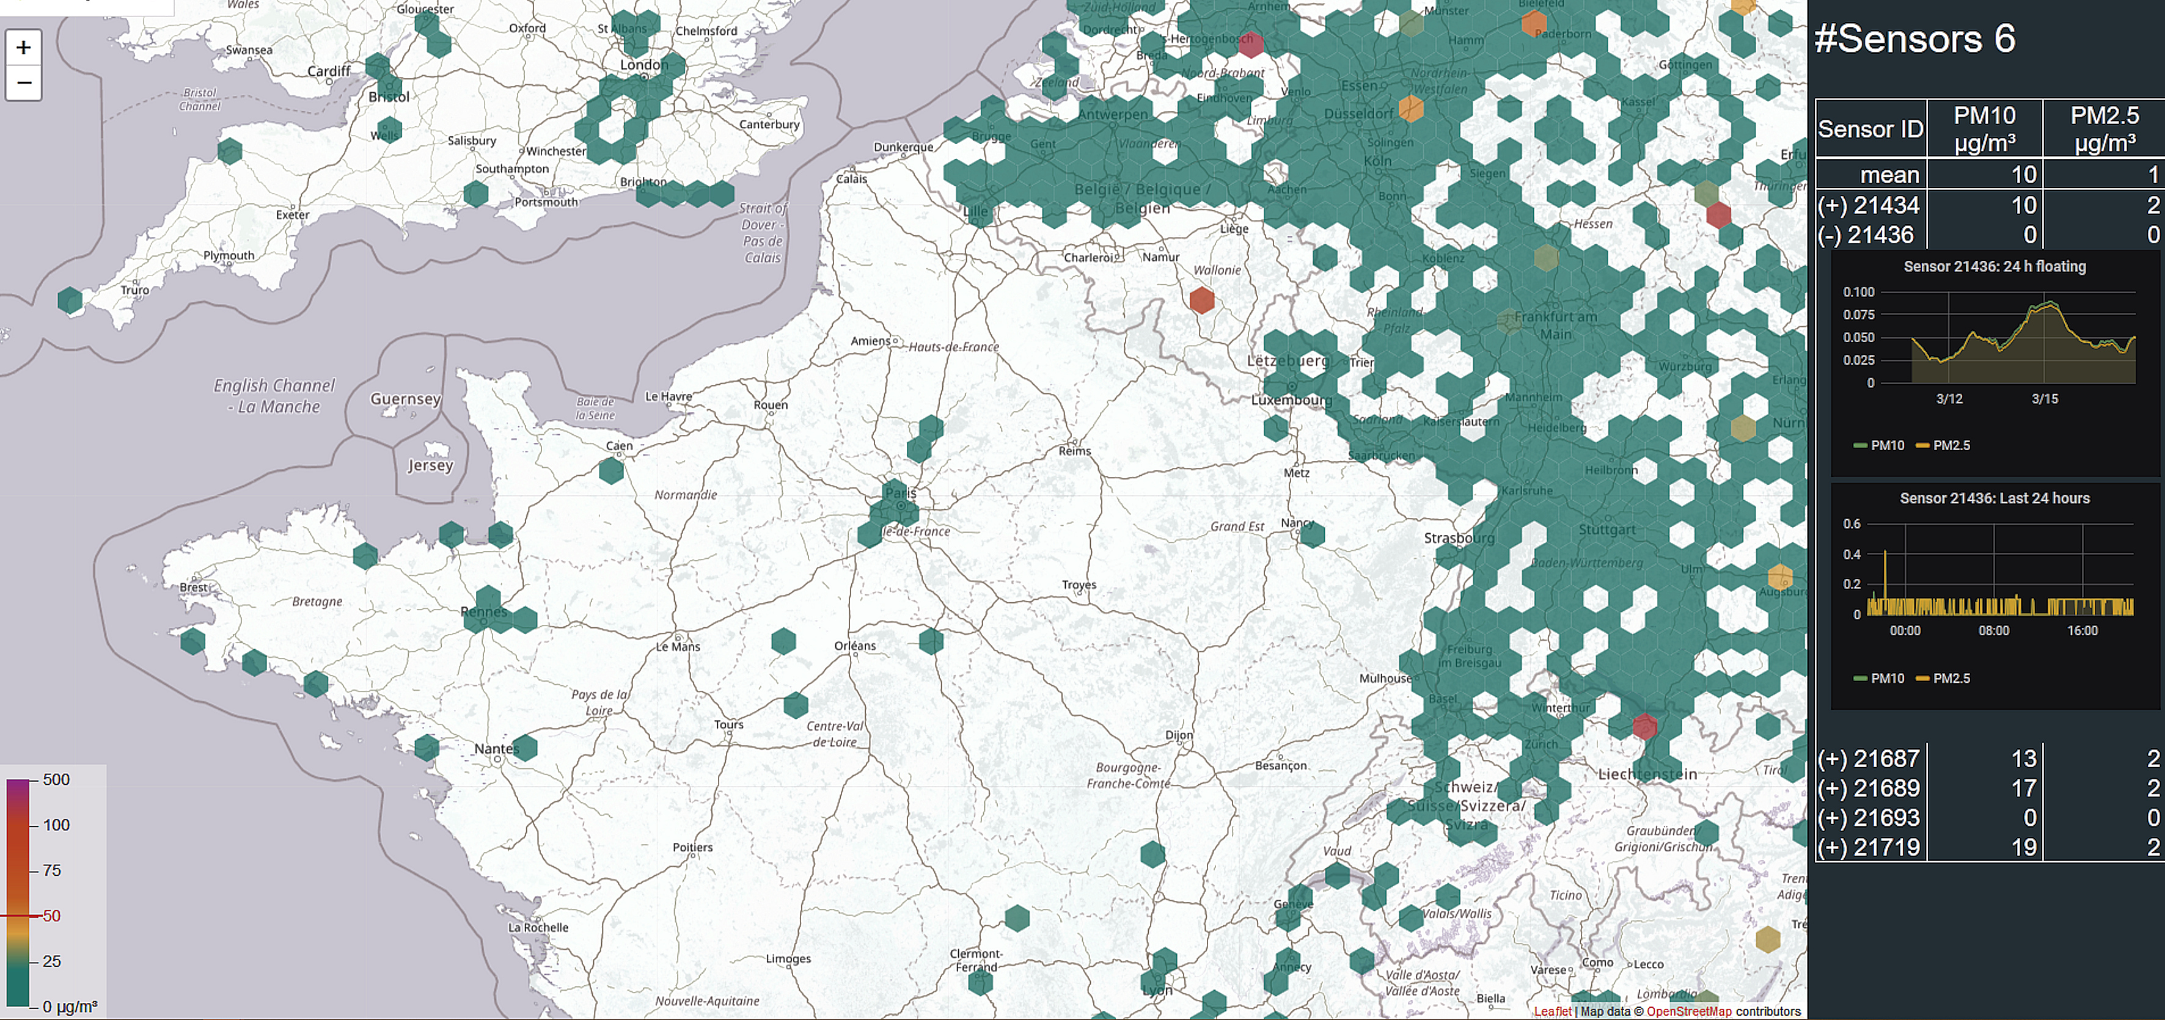Zoom in the map with plus button
Screen dimensions: 2165x1020
pyautogui.click(x=24, y=47)
